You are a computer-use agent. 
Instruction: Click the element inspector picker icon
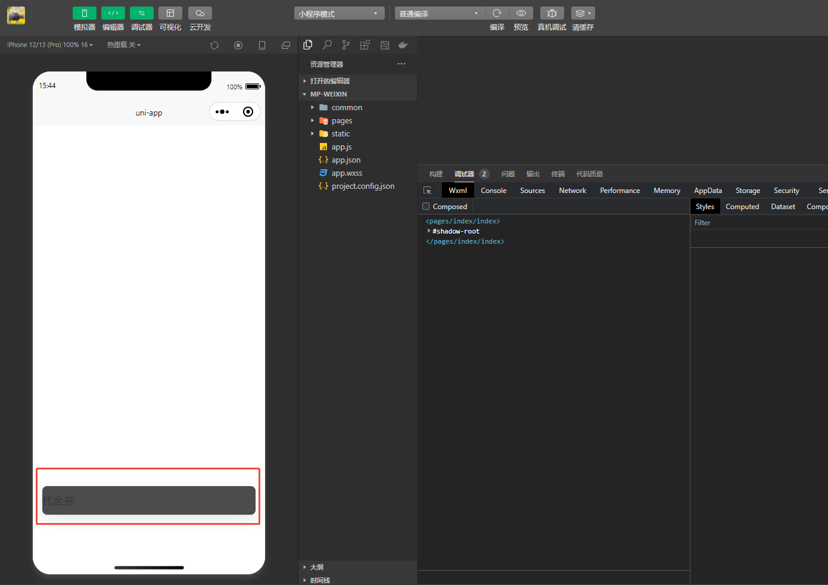(x=427, y=191)
